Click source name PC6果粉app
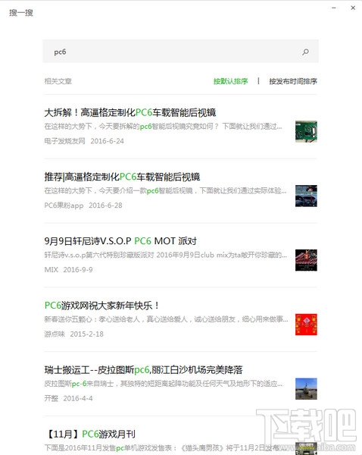Screen dimensions: 362x455 point(64,206)
